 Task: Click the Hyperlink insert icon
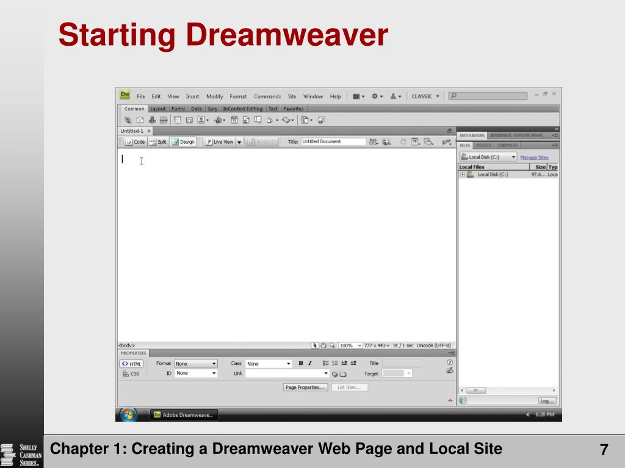tap(128, 120)
